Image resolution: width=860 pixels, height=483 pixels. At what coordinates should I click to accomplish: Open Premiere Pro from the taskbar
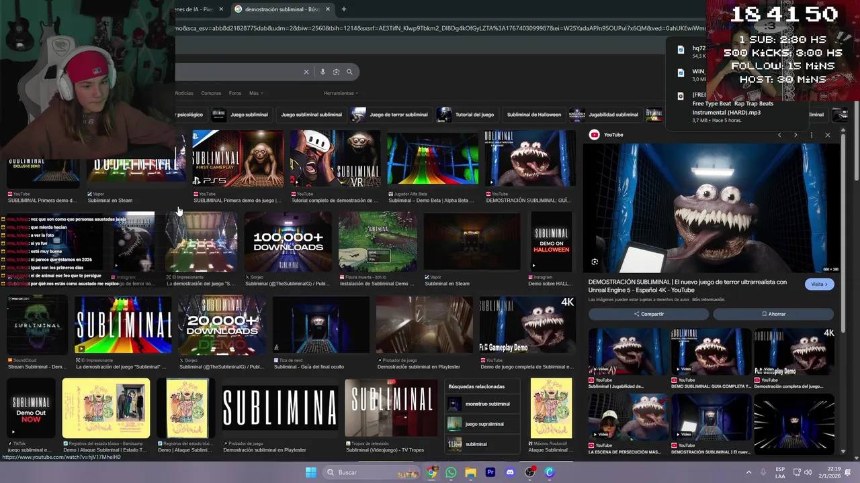[x=490, y=472]
